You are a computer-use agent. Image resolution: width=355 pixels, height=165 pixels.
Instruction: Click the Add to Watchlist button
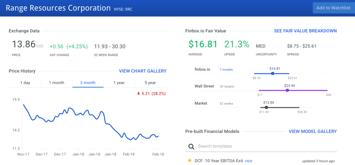click(x=333, y=8)
